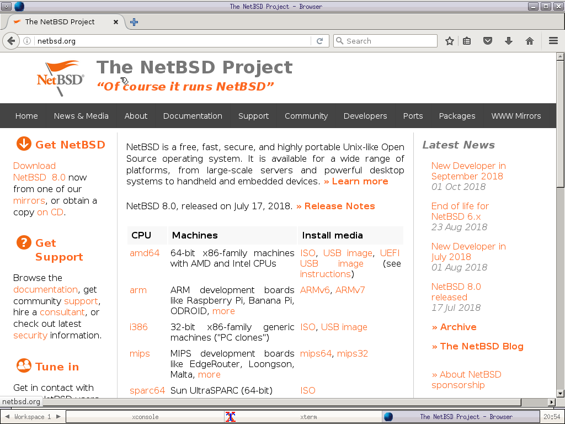565x424 pixels.
Task: Click the arm CPU link
Action: (138, 290)
